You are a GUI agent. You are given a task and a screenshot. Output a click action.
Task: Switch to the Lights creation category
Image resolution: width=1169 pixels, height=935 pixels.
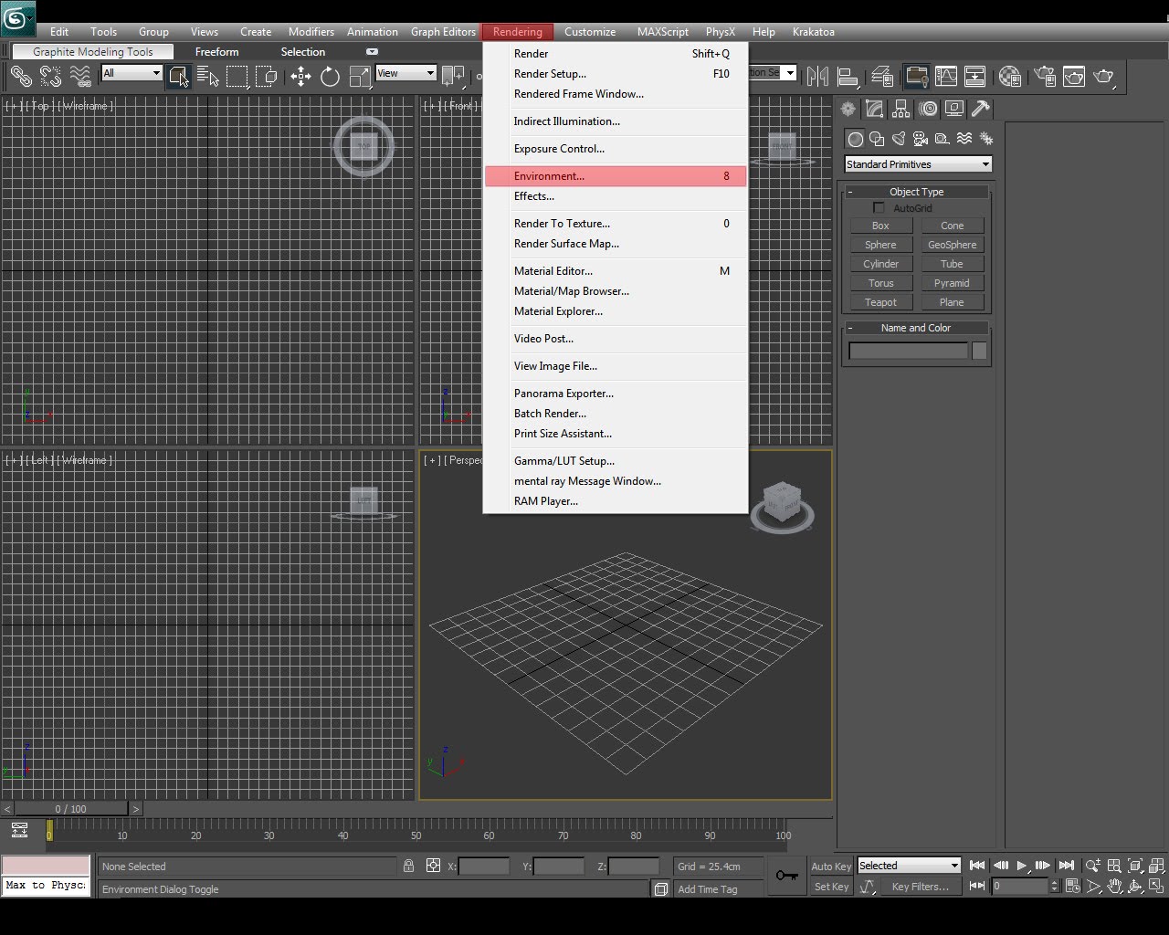click(x=898, y=139)
